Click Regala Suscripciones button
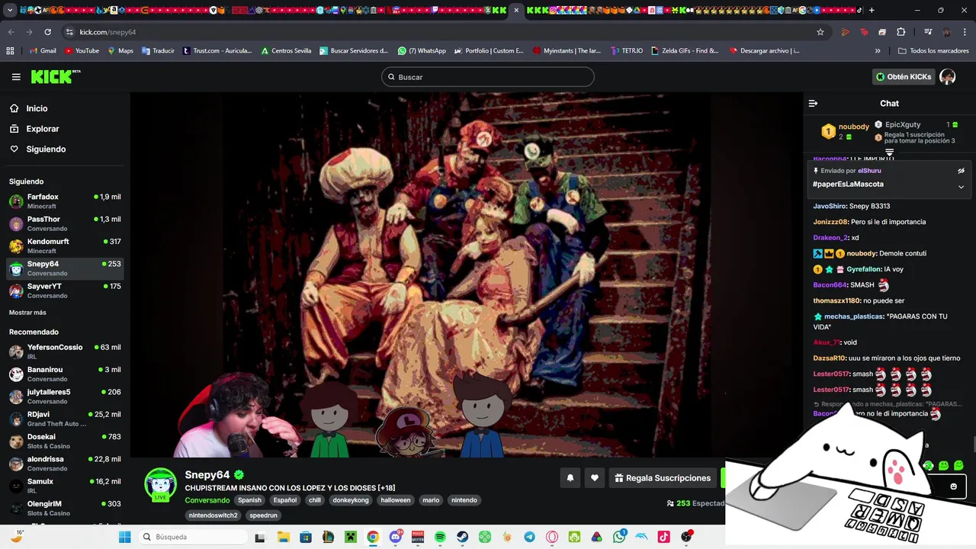Image resolution: width=976 pixels, height=549 pixels. [x=663, y=478]
